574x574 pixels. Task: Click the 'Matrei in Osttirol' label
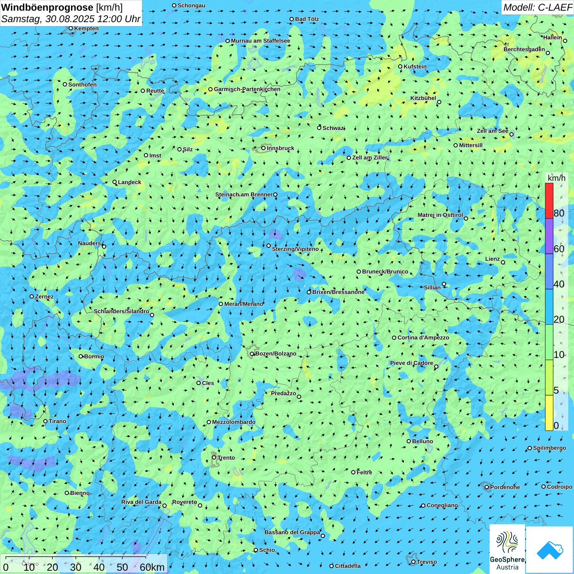pyautogui.click(x=440, y=215)
